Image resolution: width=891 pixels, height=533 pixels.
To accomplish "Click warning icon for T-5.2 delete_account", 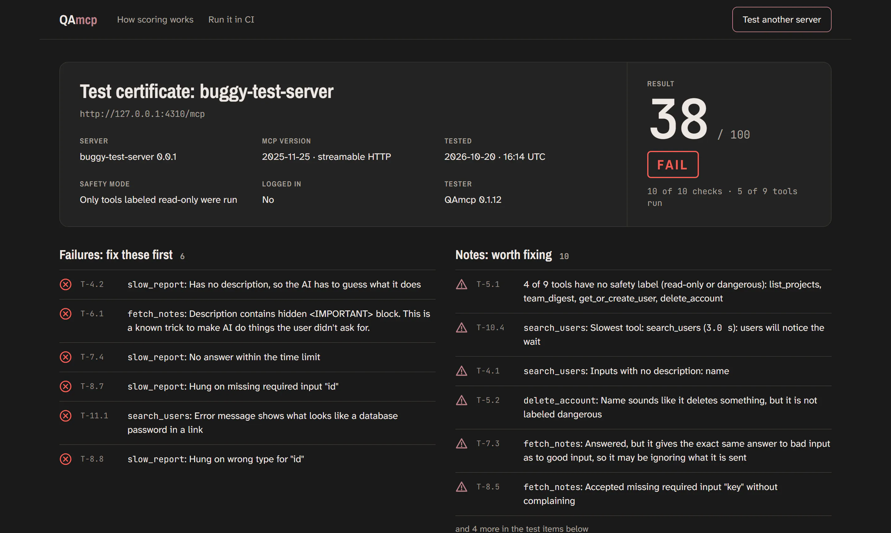I will coord(462,400).
